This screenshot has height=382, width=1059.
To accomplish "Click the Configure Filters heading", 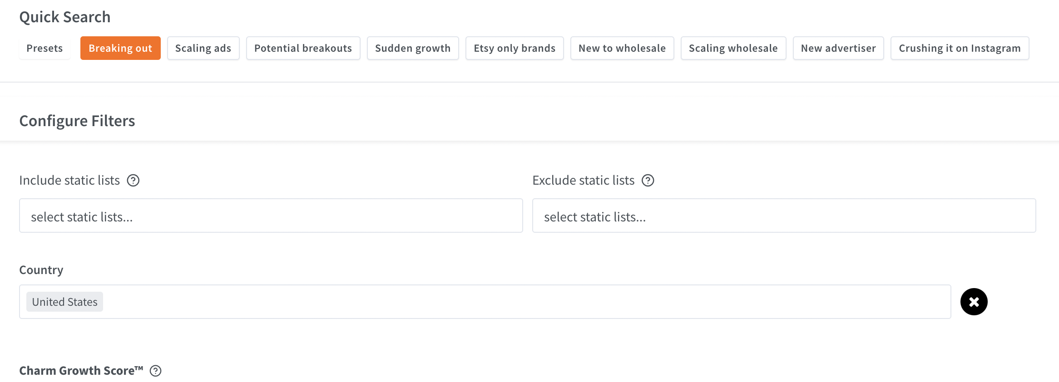I will coord(77,121).
